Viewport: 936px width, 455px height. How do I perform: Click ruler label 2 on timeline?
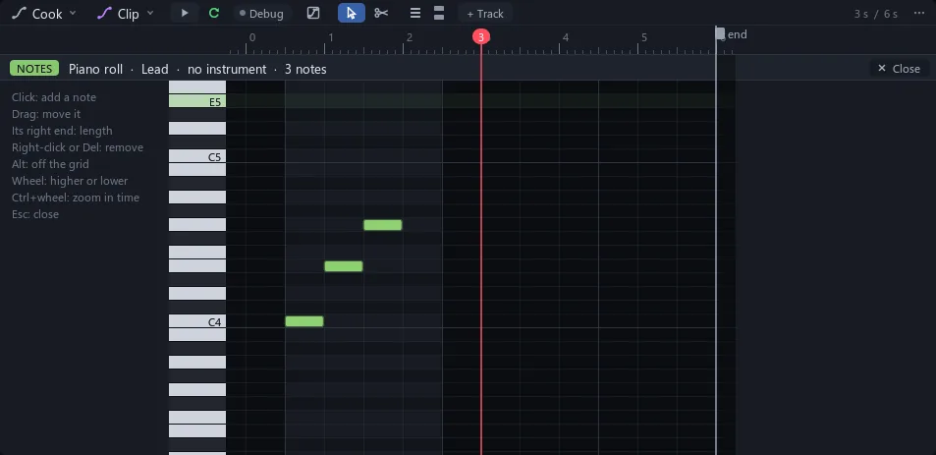point(409,37)
